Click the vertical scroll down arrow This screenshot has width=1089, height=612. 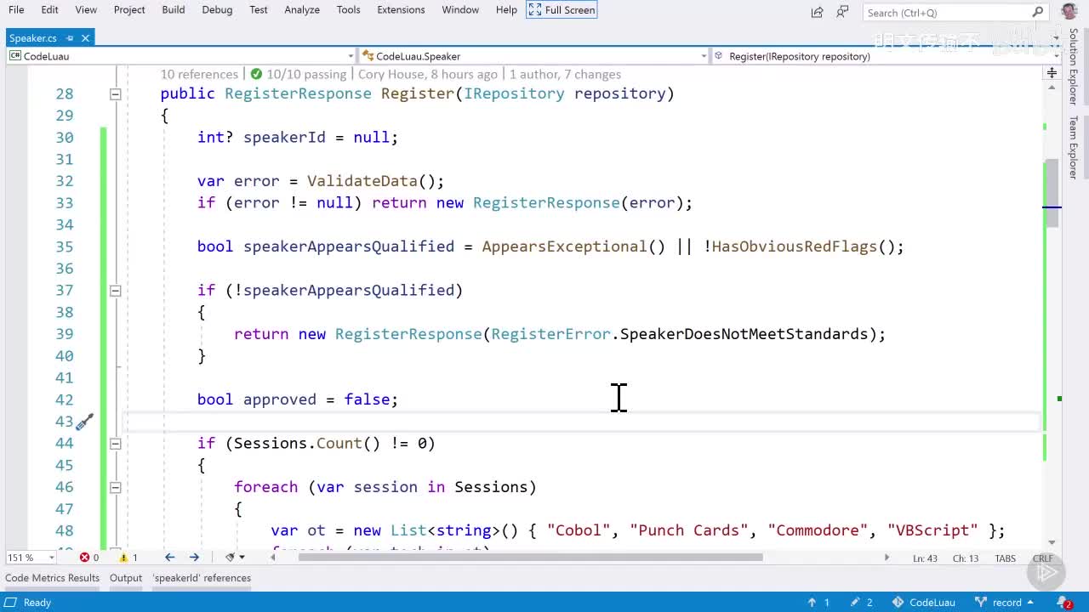point(1052,541)
